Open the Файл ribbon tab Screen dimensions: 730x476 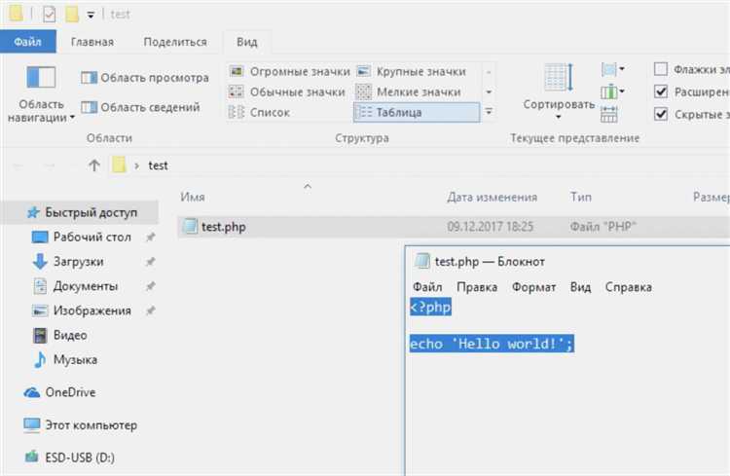(x=28, y=42)
